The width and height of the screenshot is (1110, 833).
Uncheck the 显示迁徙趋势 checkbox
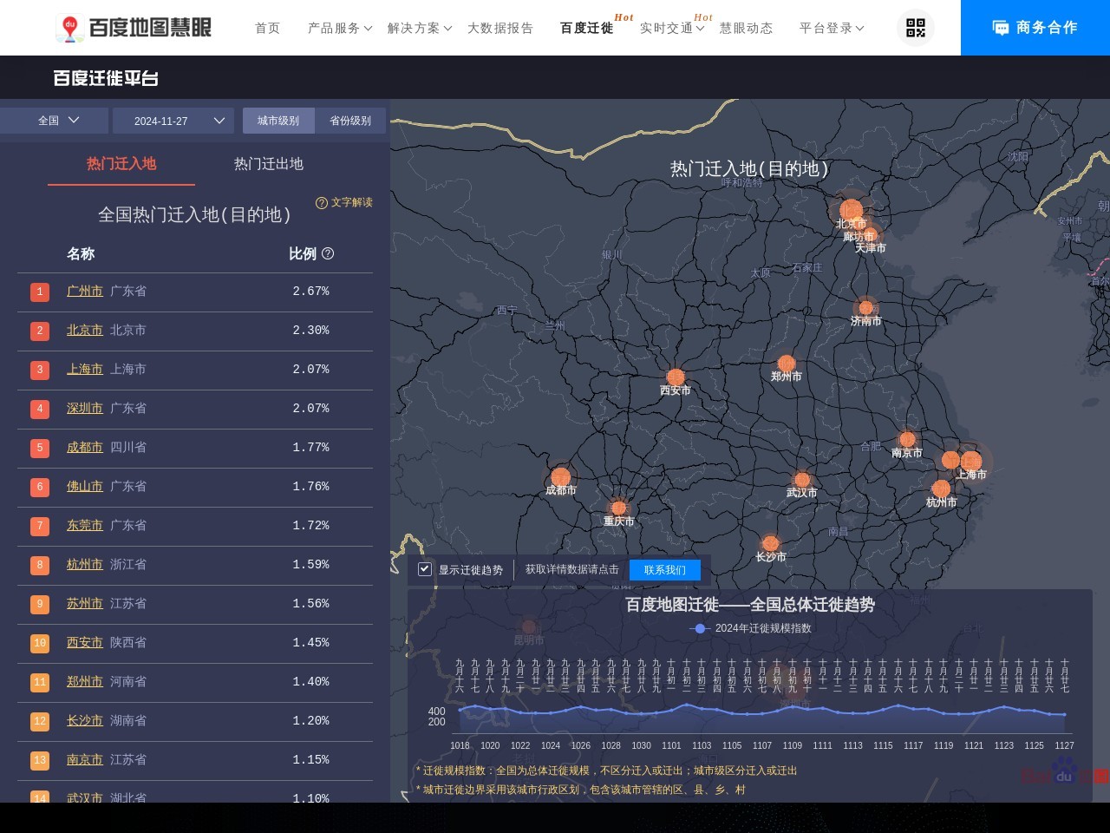click(x=425, y=569)
